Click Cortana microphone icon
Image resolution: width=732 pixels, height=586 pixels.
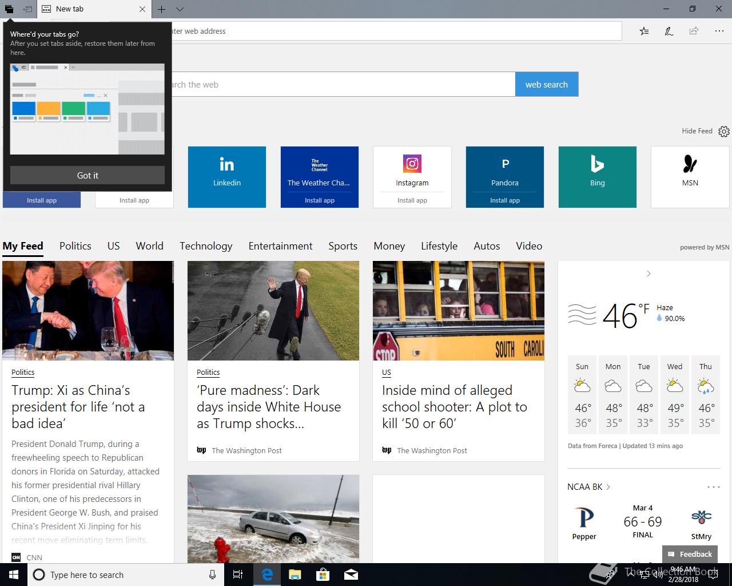[212, 575]
